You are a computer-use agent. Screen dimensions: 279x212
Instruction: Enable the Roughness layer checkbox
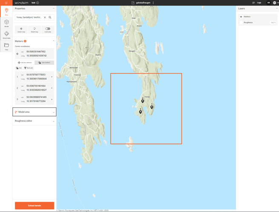pos(241,23)
